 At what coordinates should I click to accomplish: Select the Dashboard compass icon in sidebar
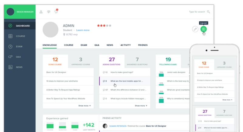coord(10,26)
